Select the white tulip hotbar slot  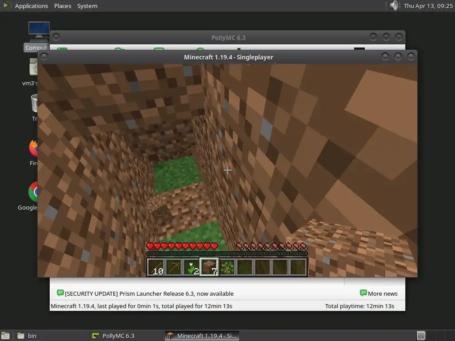point(192,267)
